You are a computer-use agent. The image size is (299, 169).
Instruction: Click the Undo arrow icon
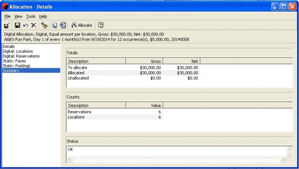click(x=25, y=25)
